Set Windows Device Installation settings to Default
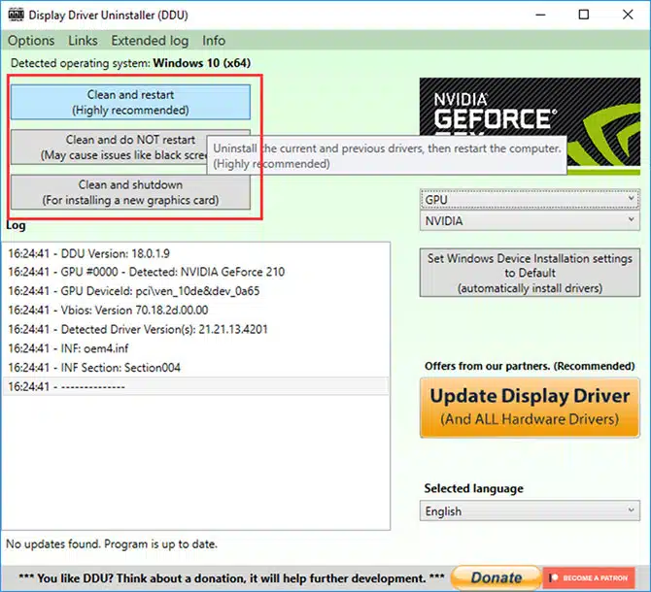This screenshot has width=651, height=592. coord(530,273)
